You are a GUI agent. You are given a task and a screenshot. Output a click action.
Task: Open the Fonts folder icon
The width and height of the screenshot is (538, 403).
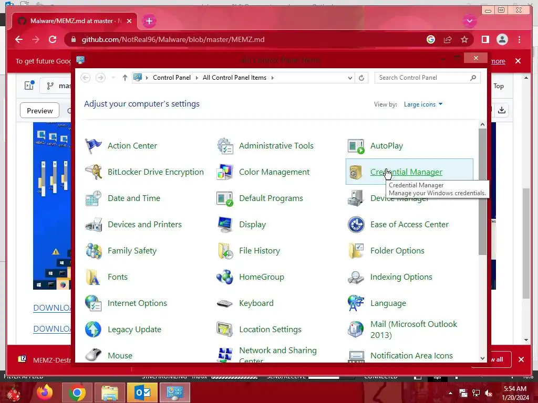[94, 277]
